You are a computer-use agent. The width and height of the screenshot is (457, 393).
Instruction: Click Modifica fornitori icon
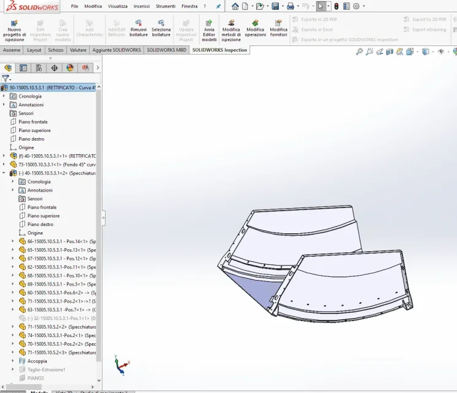(278, 28)
